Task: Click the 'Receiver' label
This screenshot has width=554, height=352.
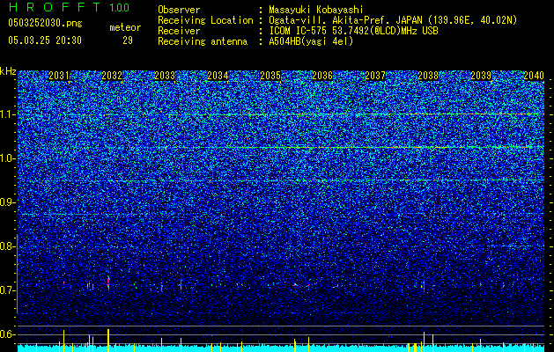Action: [x=179, y=31]
